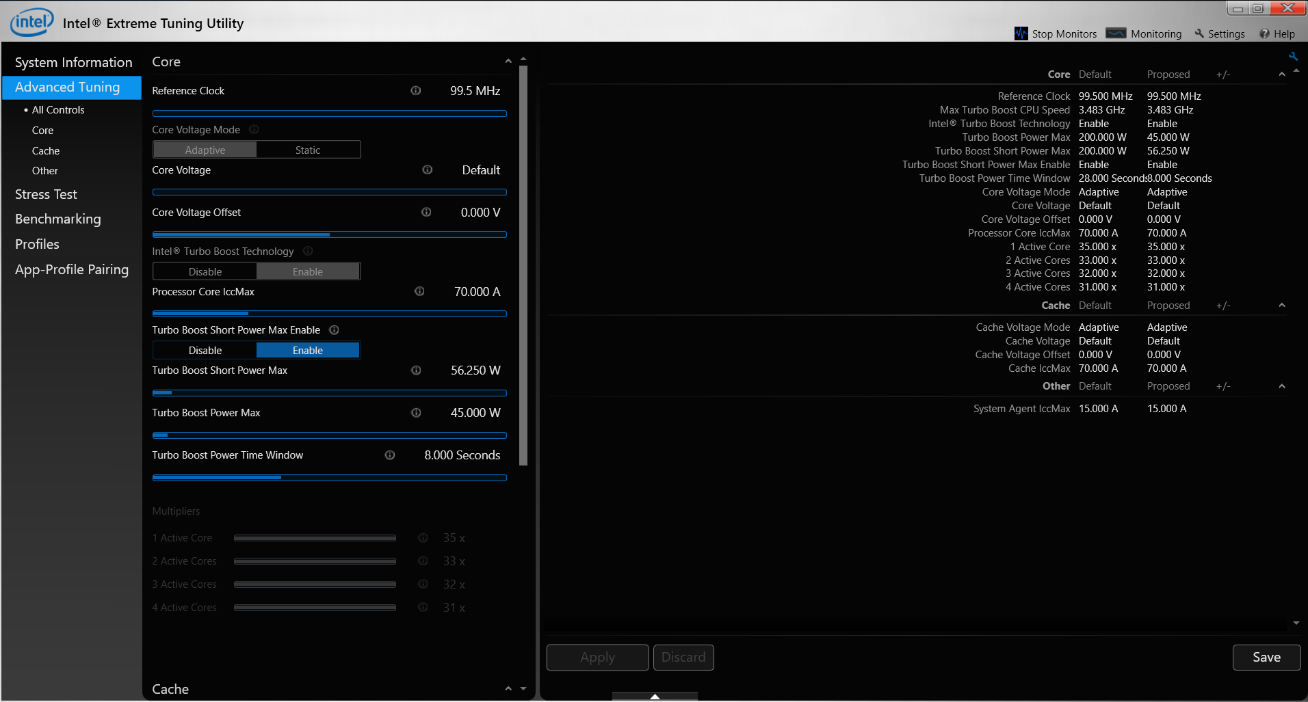The height and width of the screenshot is (702, 1308).
Task: Click the 70.000 A Processor Core IccMax value
Action: [x=477, y=292]
